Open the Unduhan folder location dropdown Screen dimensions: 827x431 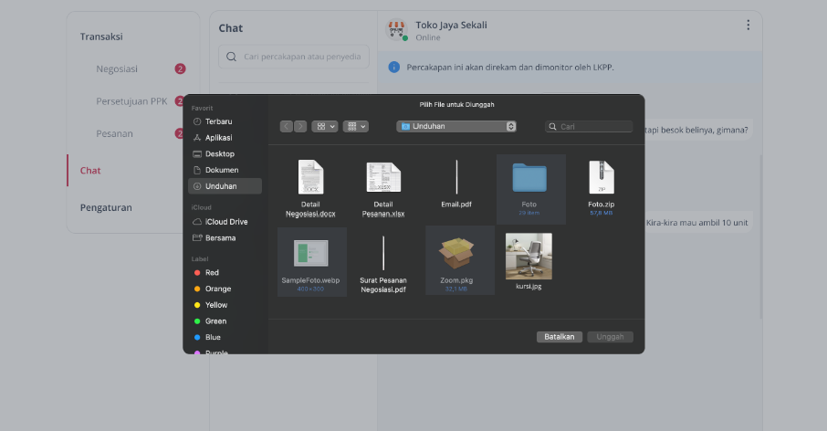coord(456,127)
